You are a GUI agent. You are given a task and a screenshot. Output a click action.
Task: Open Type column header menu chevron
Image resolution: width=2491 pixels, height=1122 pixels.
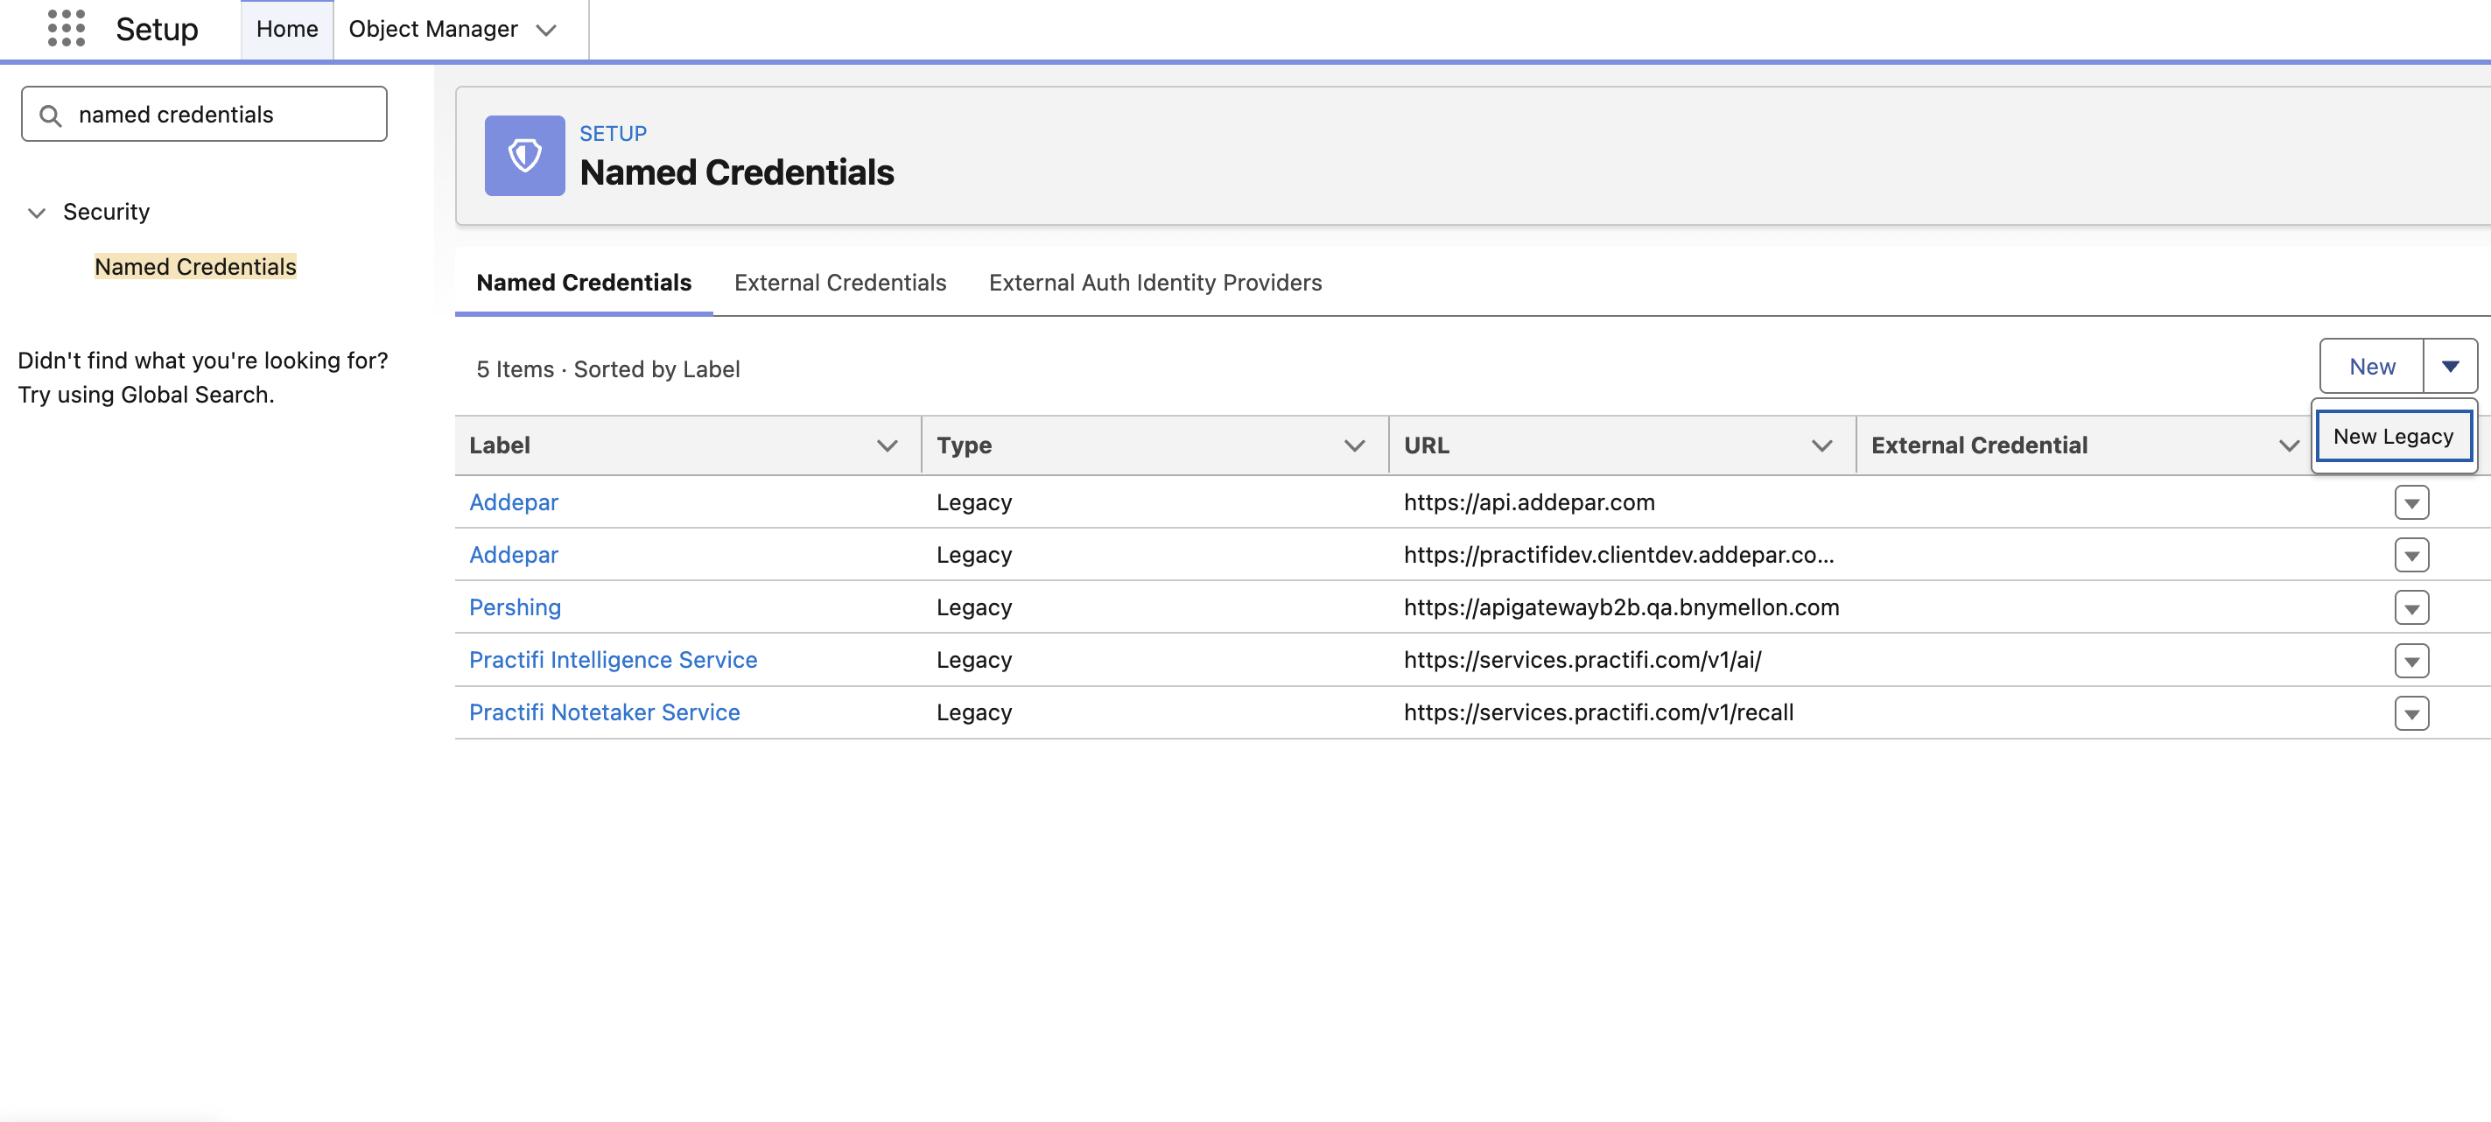[1354, 445]
